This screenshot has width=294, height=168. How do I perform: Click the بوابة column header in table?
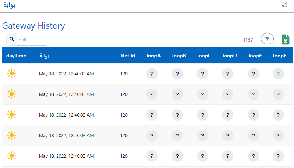point(44,56)
